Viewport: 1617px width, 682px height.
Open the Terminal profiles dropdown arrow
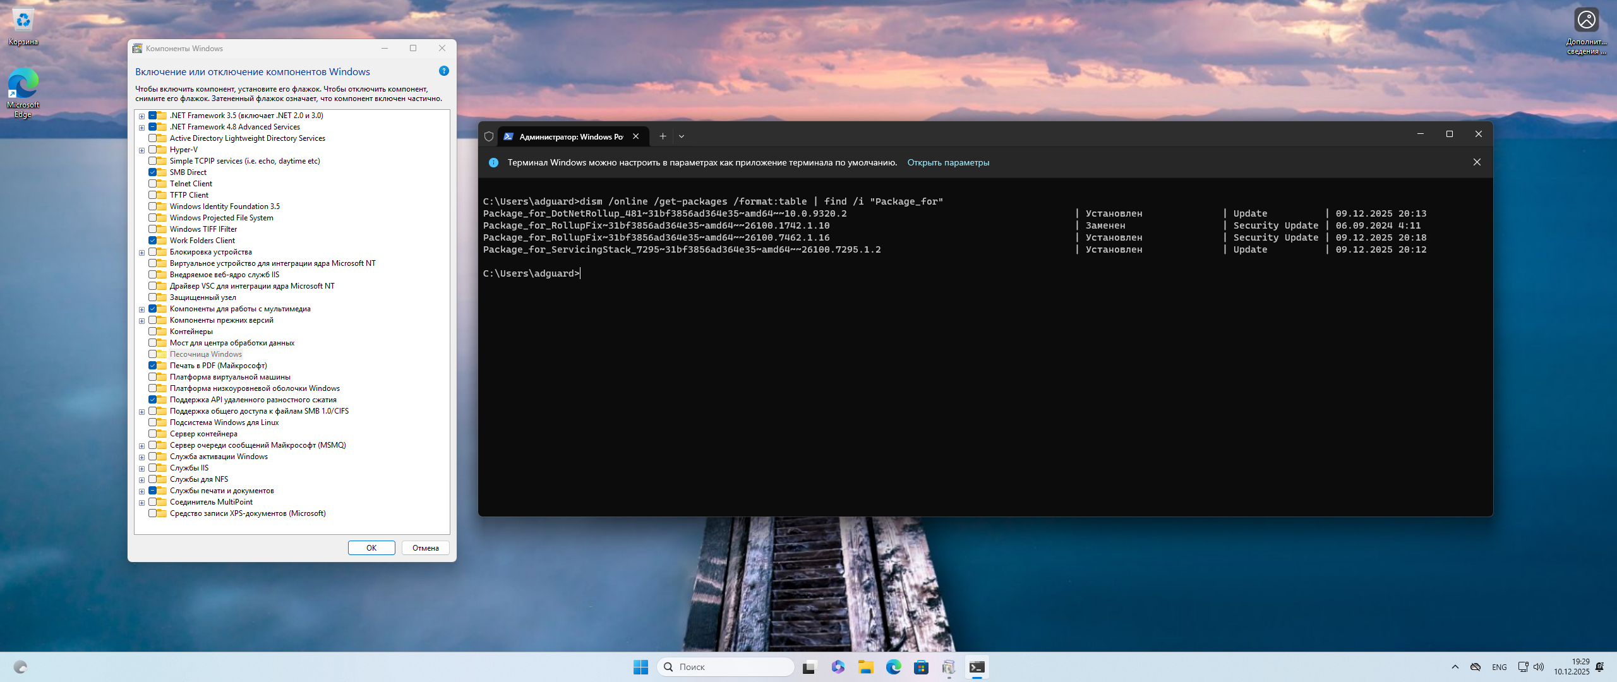682,136
